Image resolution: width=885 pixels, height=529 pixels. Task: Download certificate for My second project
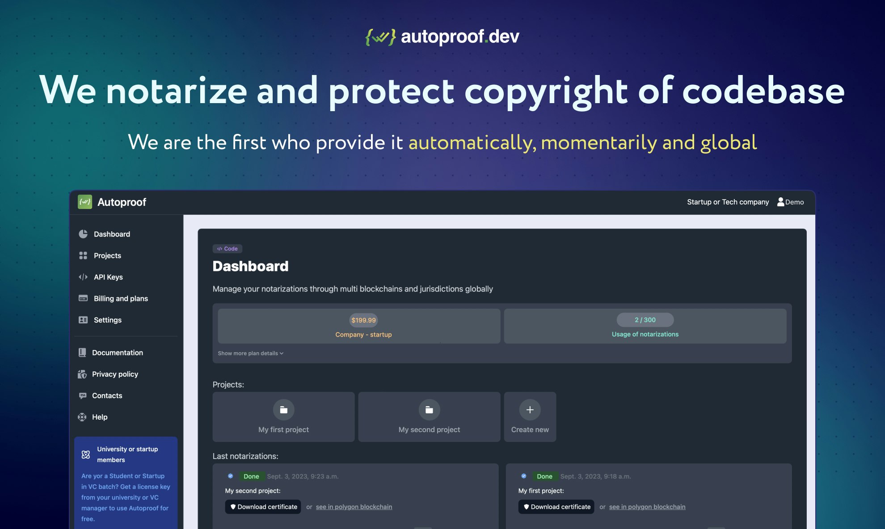coord(263,507)
